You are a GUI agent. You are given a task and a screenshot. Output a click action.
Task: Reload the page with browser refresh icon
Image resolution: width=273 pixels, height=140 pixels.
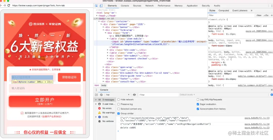[9, 5]
